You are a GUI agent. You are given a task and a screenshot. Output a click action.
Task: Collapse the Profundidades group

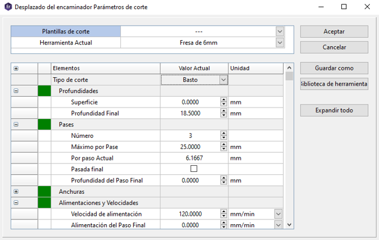[16, 91]
